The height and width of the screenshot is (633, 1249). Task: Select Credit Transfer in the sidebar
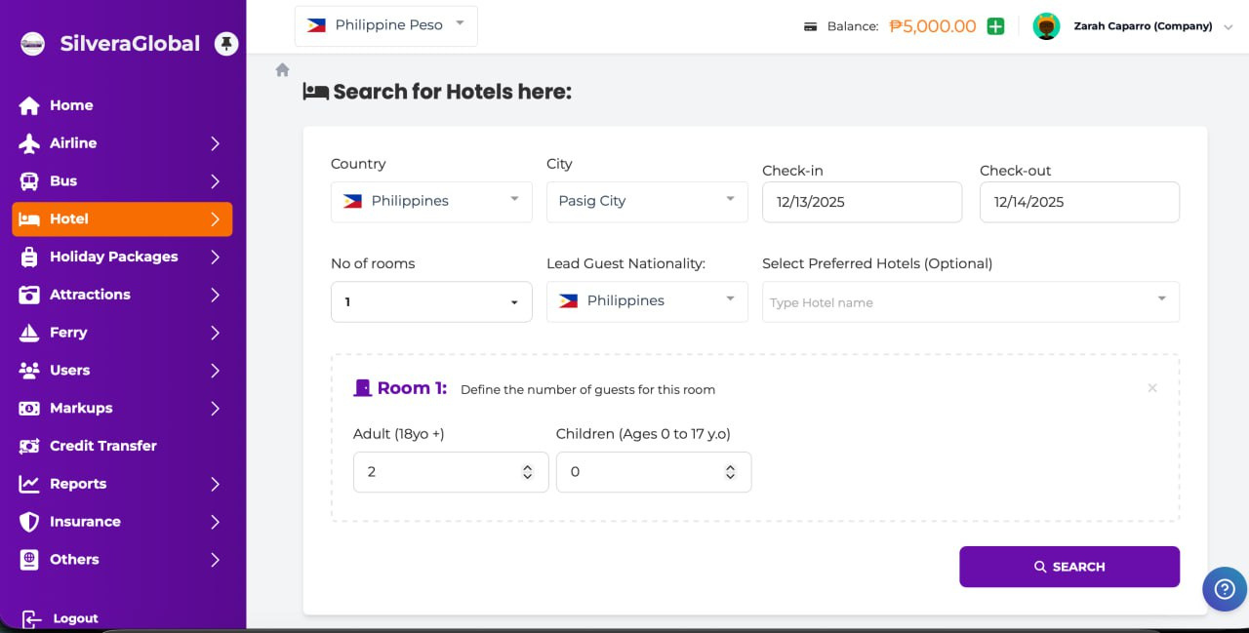(x=102, y=446)
